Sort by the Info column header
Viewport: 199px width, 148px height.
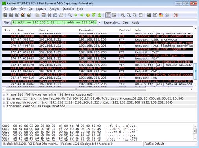(x=138, y=30)
